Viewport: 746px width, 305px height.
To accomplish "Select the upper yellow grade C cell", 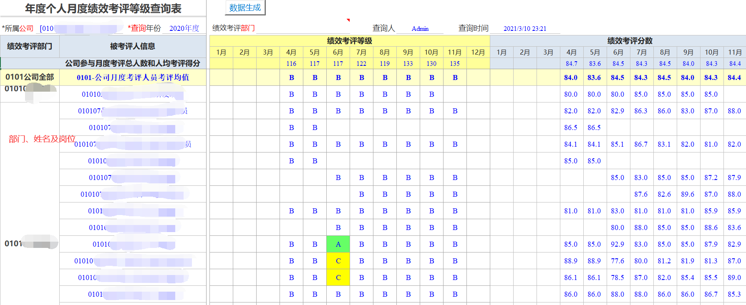I will pos(338,261).
